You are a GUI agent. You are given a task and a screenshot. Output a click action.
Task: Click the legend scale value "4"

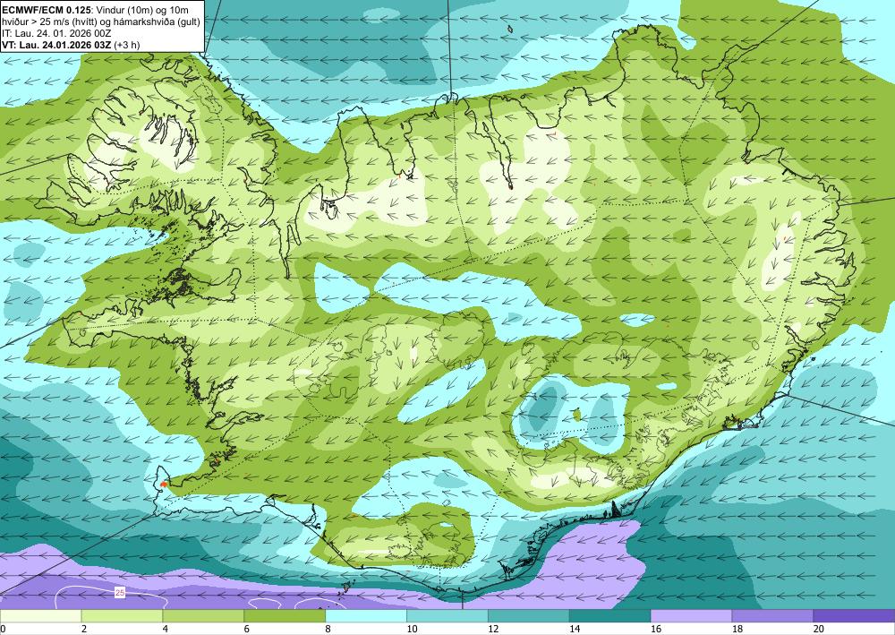[166, 630]
